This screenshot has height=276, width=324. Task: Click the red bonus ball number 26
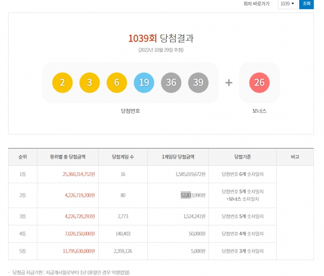coord(259,83)
